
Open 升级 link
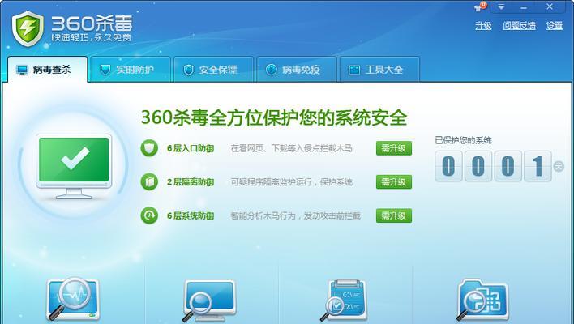tap(483, 26)
